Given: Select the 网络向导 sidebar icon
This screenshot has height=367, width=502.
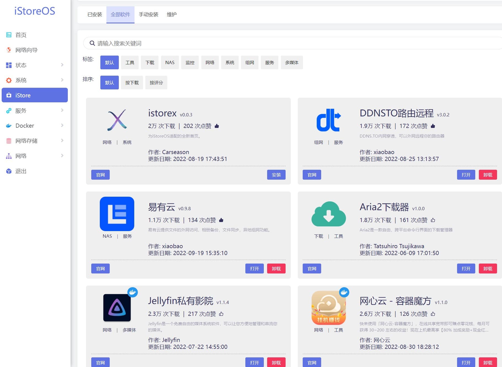Looking at the screenshot, I should [9, 50].
